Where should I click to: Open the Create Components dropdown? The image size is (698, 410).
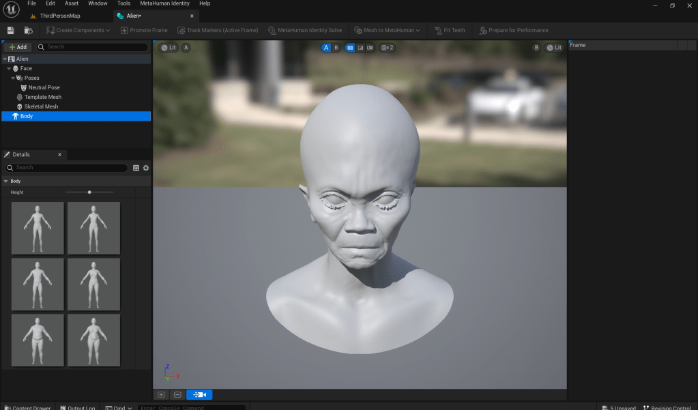point(78,30)
